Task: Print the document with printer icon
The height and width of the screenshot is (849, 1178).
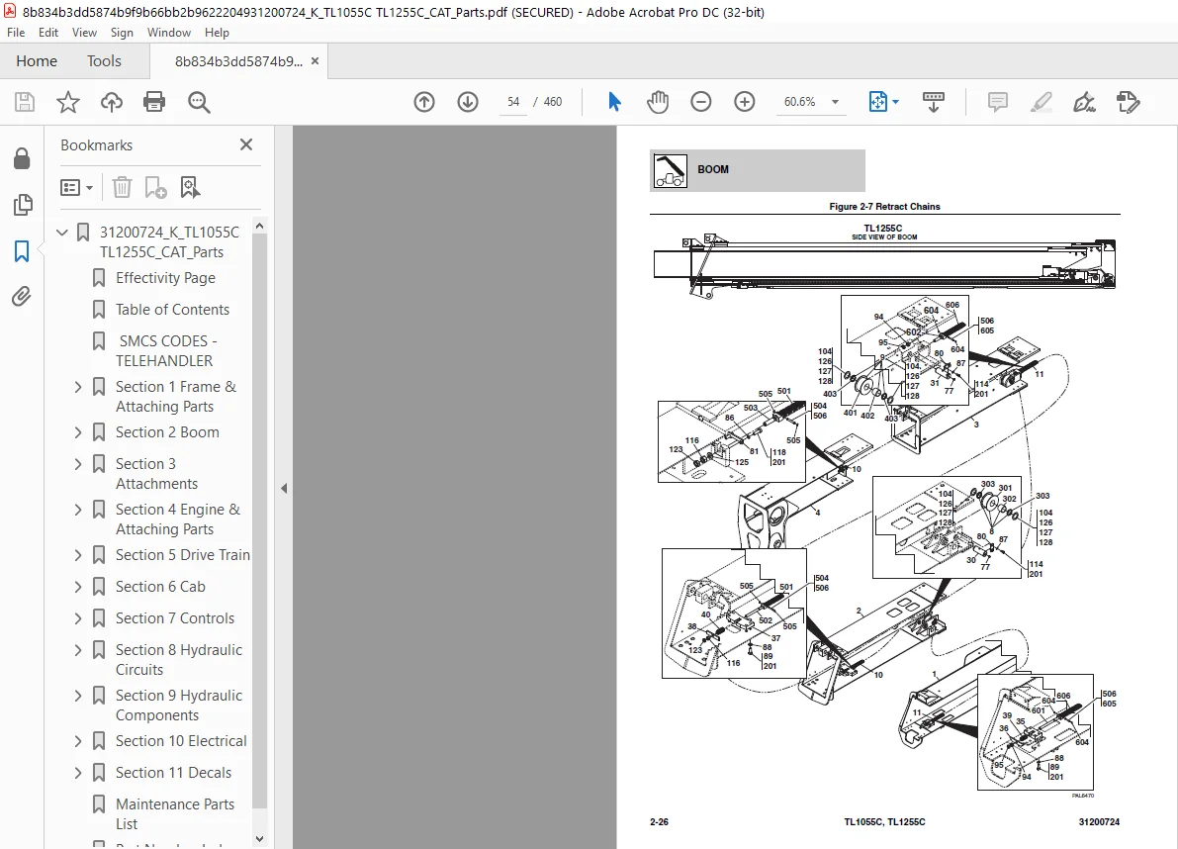Action: 154,102
